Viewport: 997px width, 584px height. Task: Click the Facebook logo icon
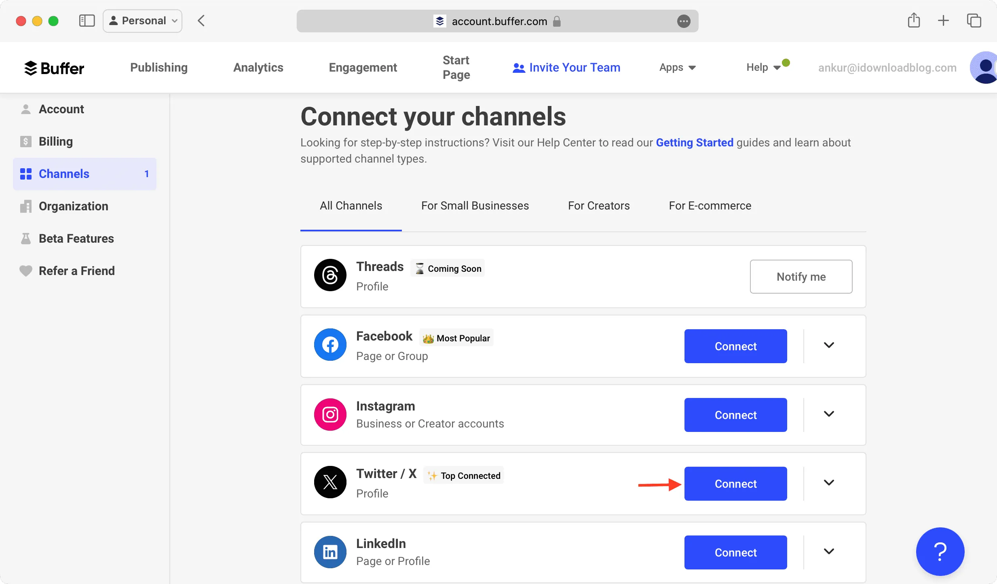point(330,345)
